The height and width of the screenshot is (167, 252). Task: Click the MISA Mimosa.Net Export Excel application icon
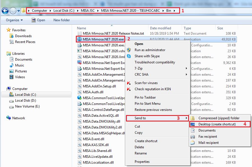click(x=80, y=63)
